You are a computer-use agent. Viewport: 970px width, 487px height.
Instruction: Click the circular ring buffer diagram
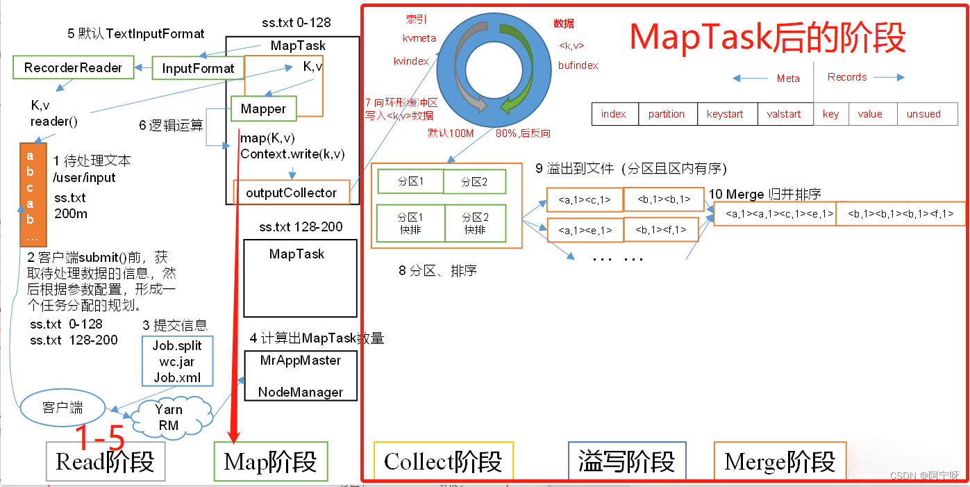tap(493, 69)
